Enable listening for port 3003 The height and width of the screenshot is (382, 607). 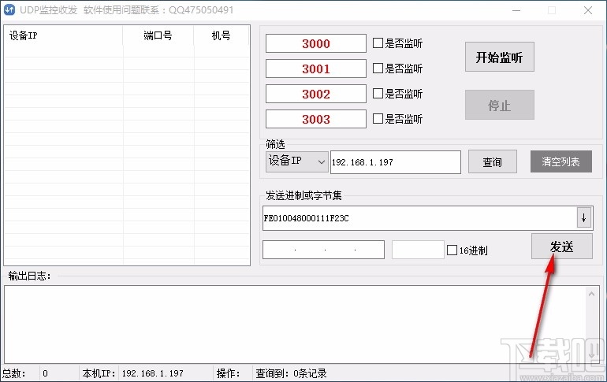click(x=378, y=119)
